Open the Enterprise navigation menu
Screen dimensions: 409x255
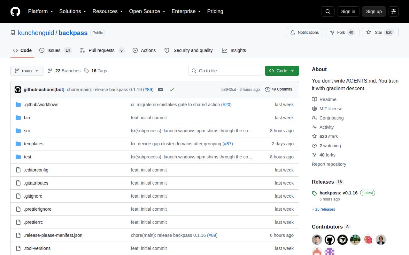click(x=186, y=11)
